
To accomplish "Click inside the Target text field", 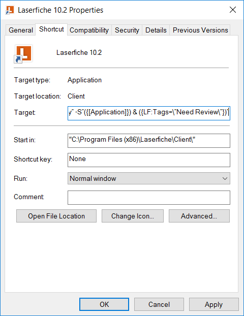I will point(149,113).
